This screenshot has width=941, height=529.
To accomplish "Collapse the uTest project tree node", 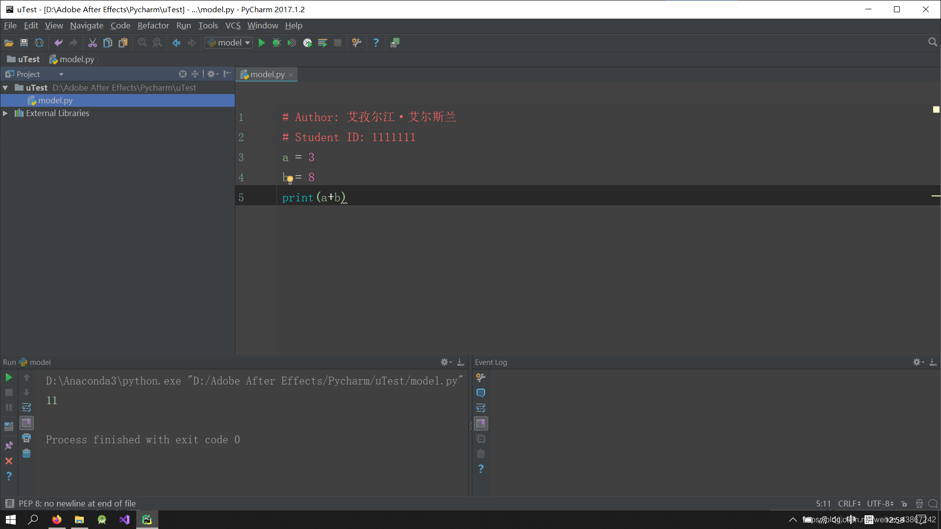I will click(x=5, y=88).
